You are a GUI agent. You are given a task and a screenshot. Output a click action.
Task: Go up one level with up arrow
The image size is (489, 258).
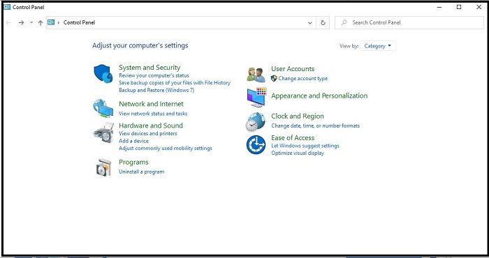click(41, 22)
